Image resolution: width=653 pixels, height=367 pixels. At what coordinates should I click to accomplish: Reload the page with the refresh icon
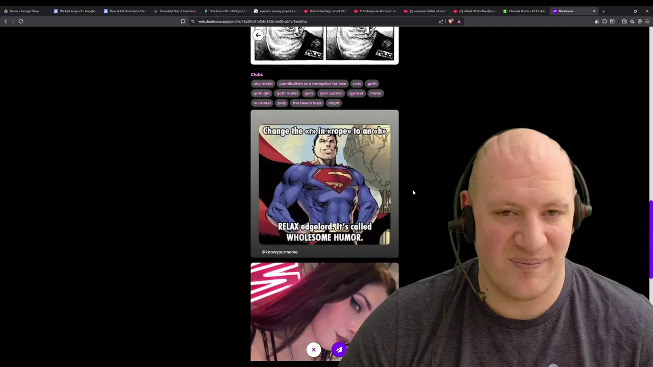point(21,21)
